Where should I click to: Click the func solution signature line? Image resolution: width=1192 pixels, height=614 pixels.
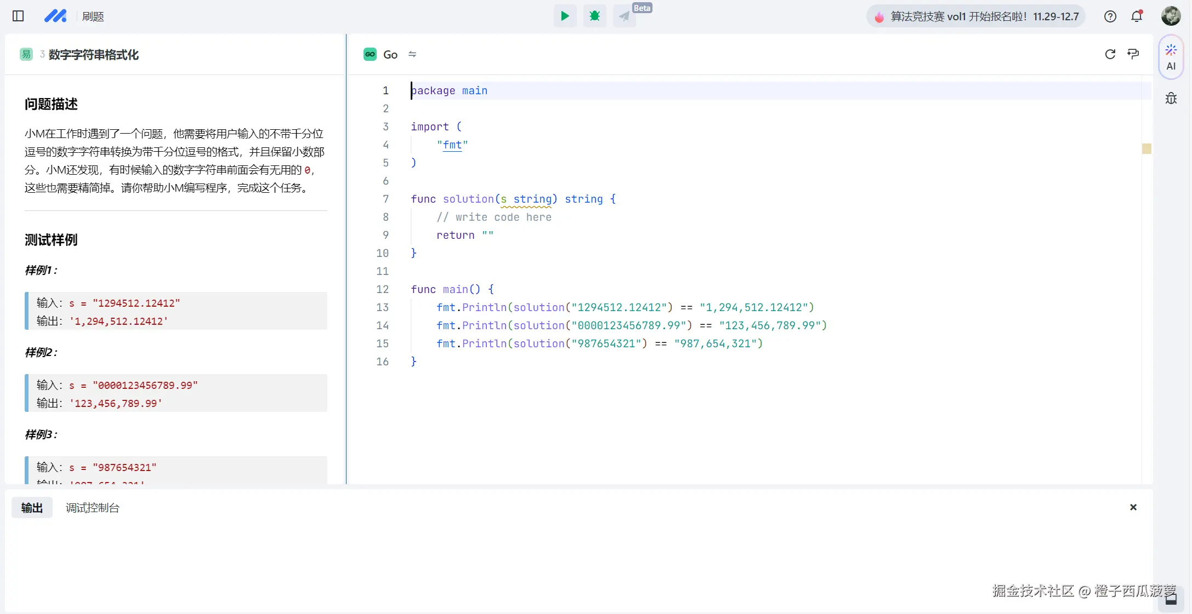(513, 199)
